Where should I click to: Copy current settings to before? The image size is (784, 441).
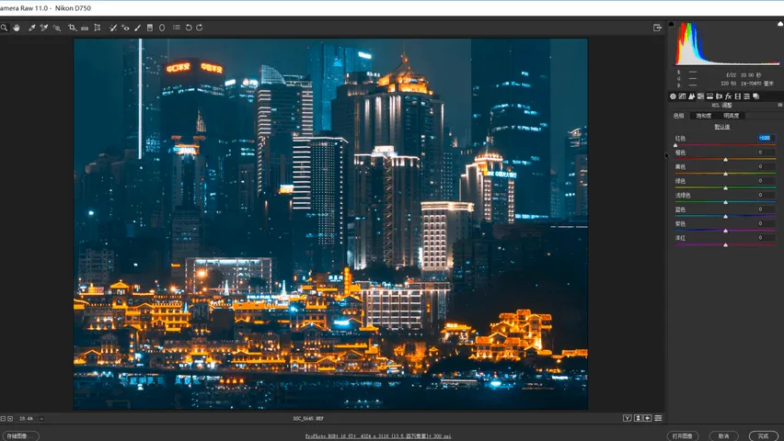pyautogui.click(x=648, y=418)
